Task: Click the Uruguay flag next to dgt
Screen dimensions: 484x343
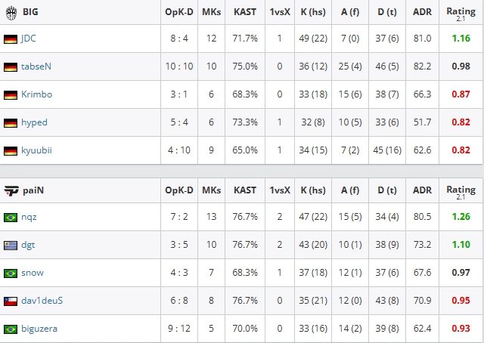Action: tap(11, 246)
